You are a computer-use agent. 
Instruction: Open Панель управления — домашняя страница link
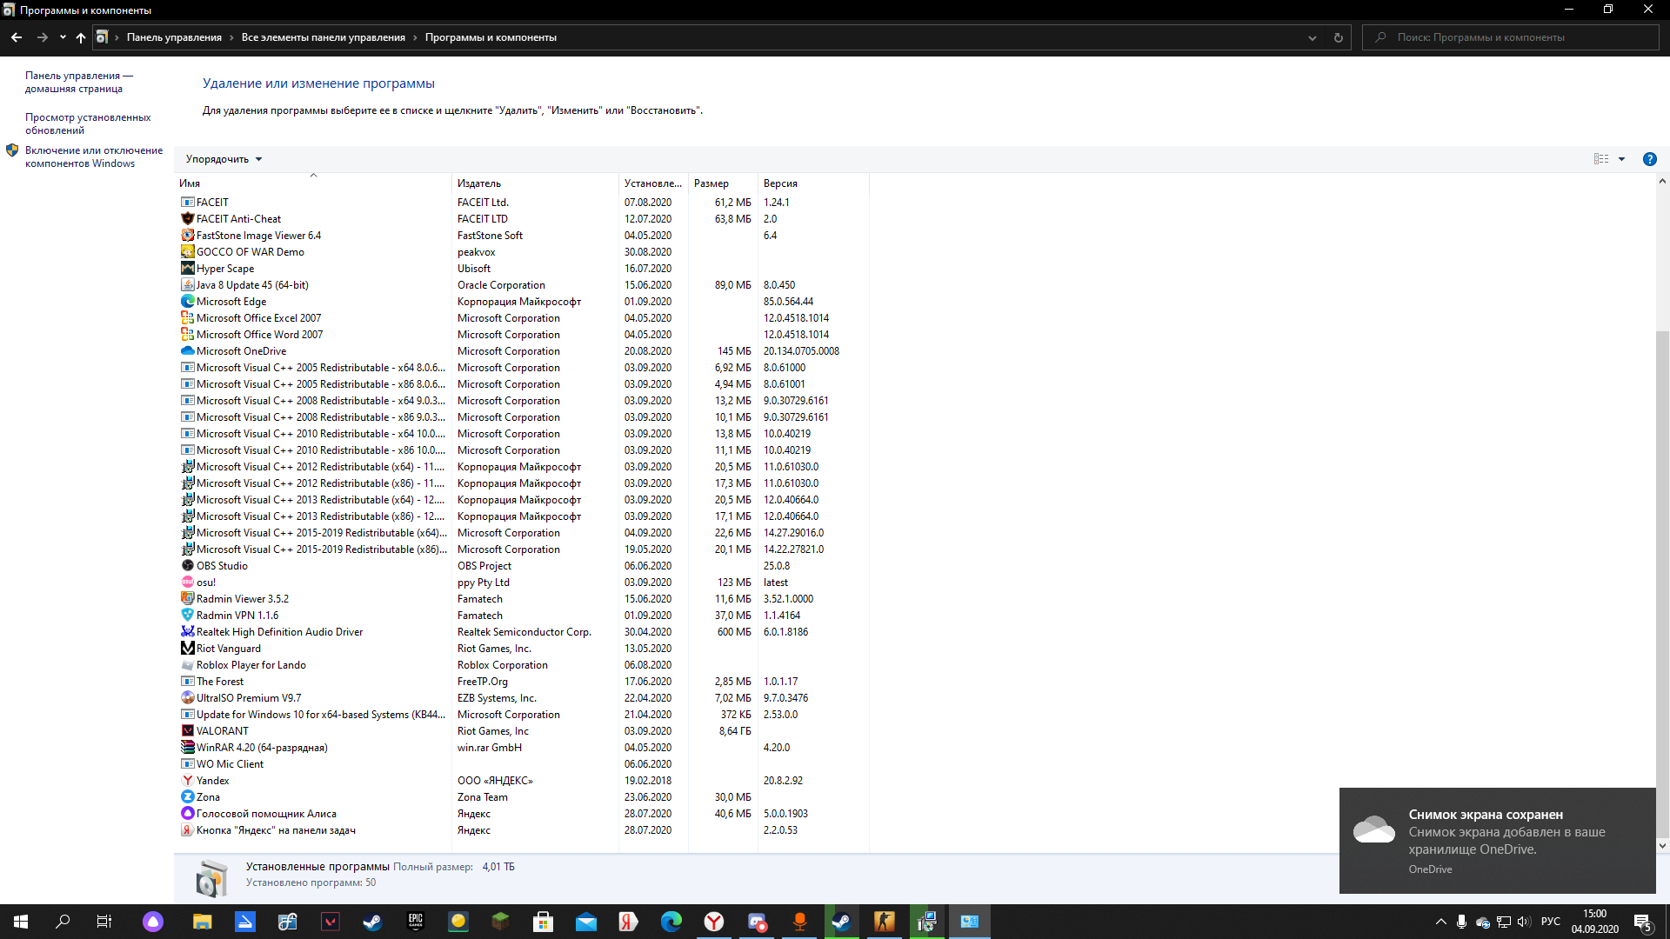[x=79, y=82]
